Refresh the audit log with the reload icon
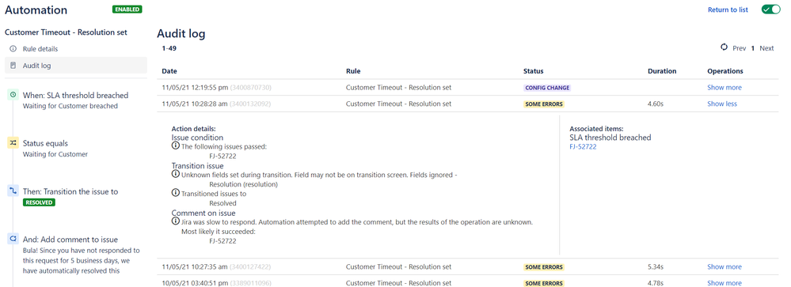Viewport: 791px width, 287px height. tap(724, 47)
